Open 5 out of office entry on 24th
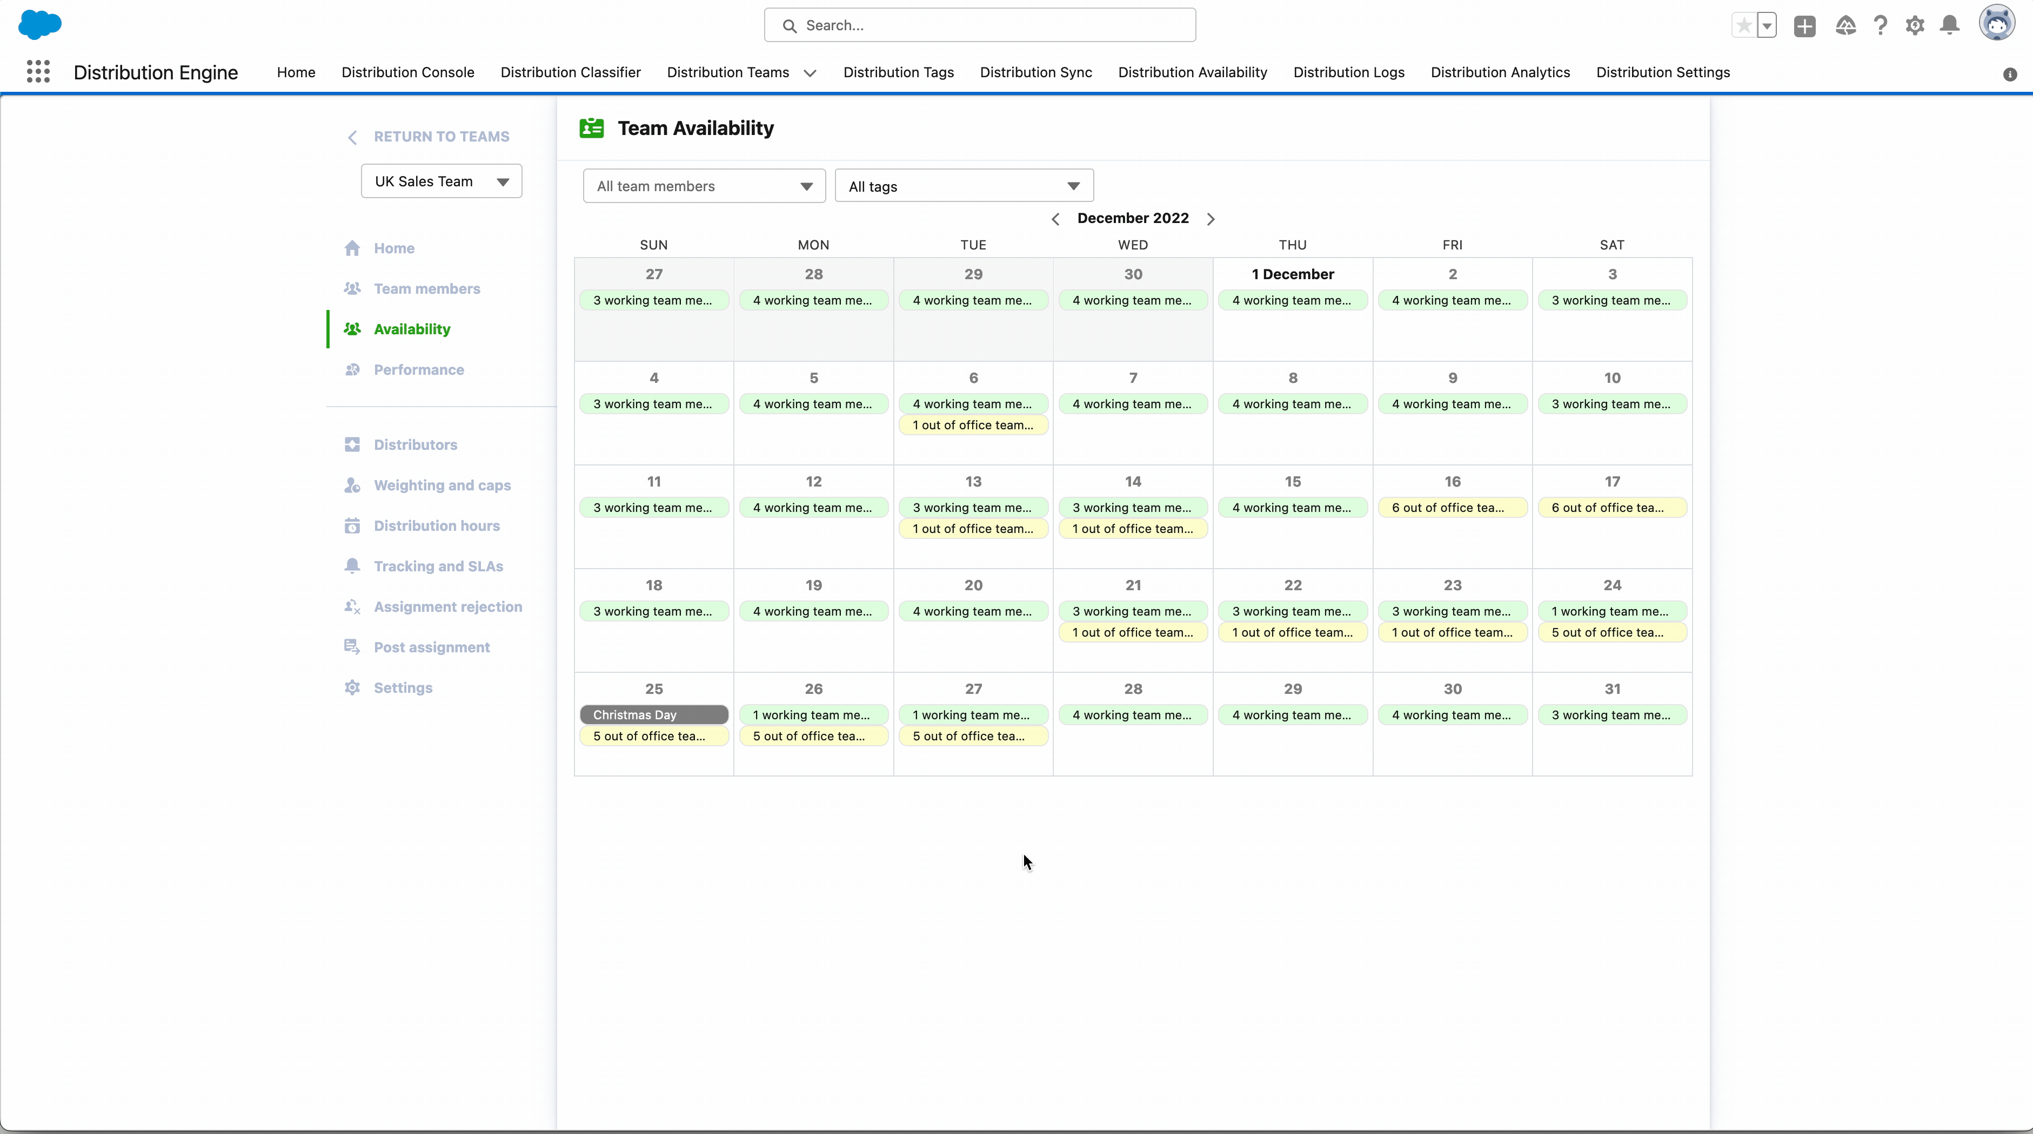2033x1134 pixels. coord(1613,632)
